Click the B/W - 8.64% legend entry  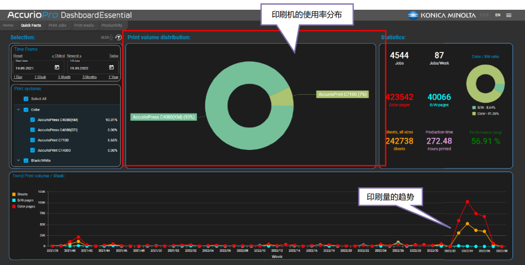(x=484, y=108)
